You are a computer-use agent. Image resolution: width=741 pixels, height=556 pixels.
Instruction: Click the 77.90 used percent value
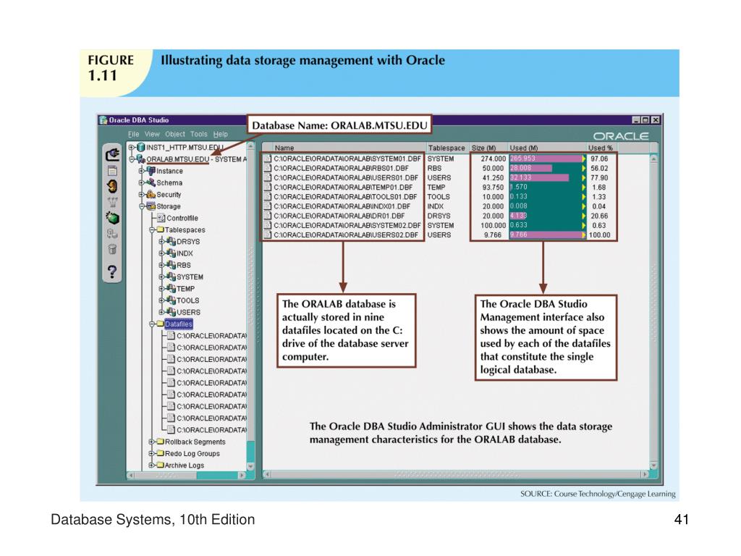[x=599, y=178]
